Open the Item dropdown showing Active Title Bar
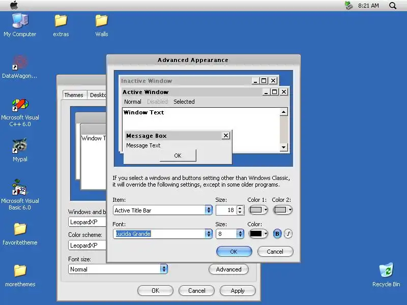407x305 pixels. pyautogui.click(x=162, y=210)
